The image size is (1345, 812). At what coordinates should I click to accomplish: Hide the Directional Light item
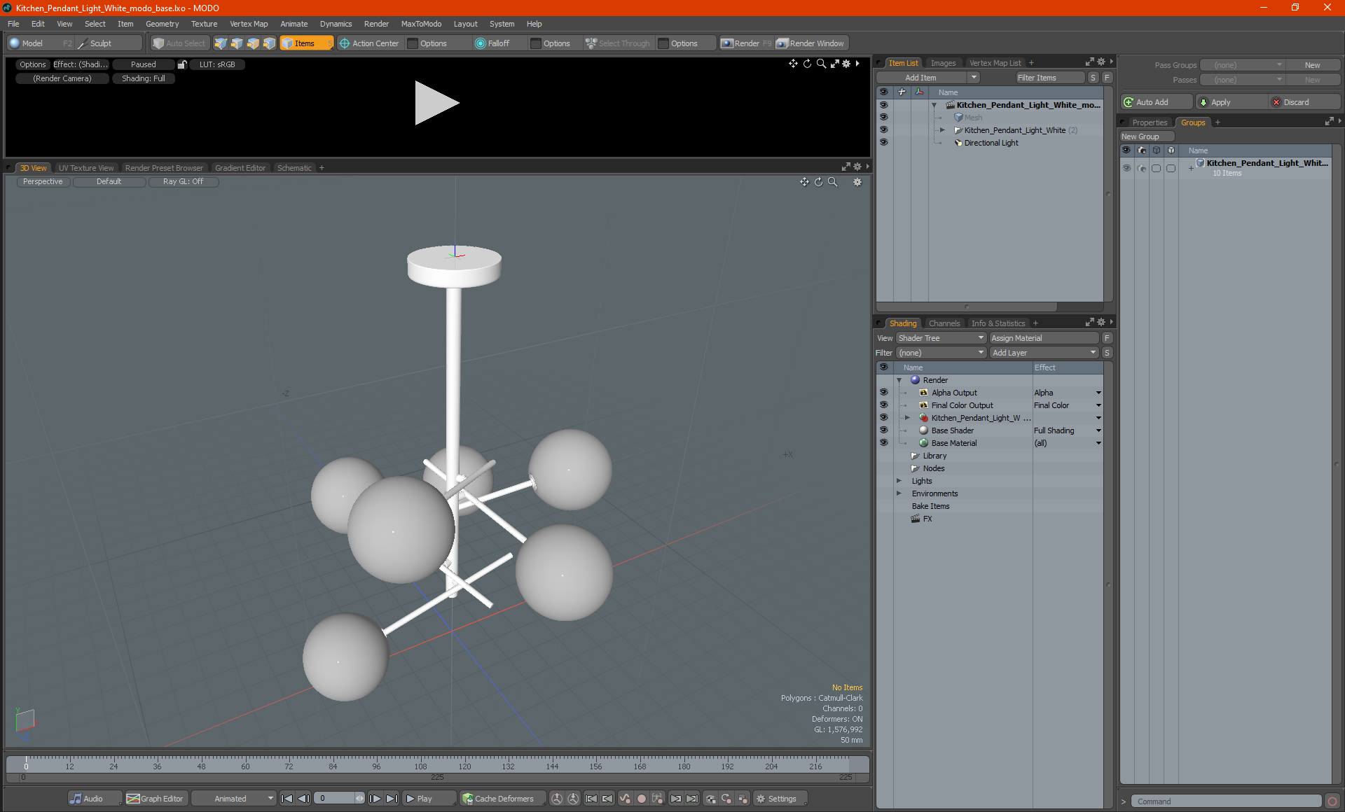(x=883, y=143)
